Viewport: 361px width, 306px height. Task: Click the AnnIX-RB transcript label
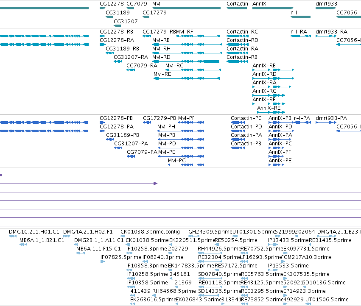264,66
